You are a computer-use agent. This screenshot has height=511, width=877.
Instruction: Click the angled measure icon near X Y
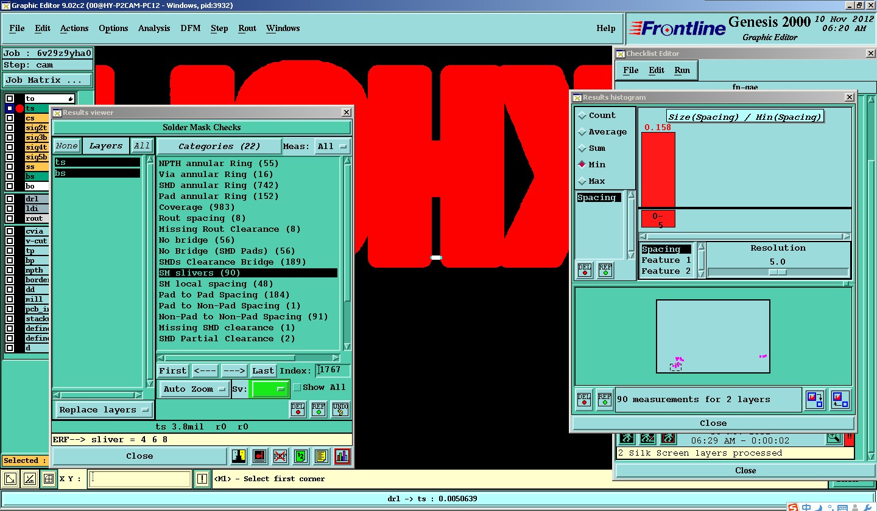[x=30, y=479]
